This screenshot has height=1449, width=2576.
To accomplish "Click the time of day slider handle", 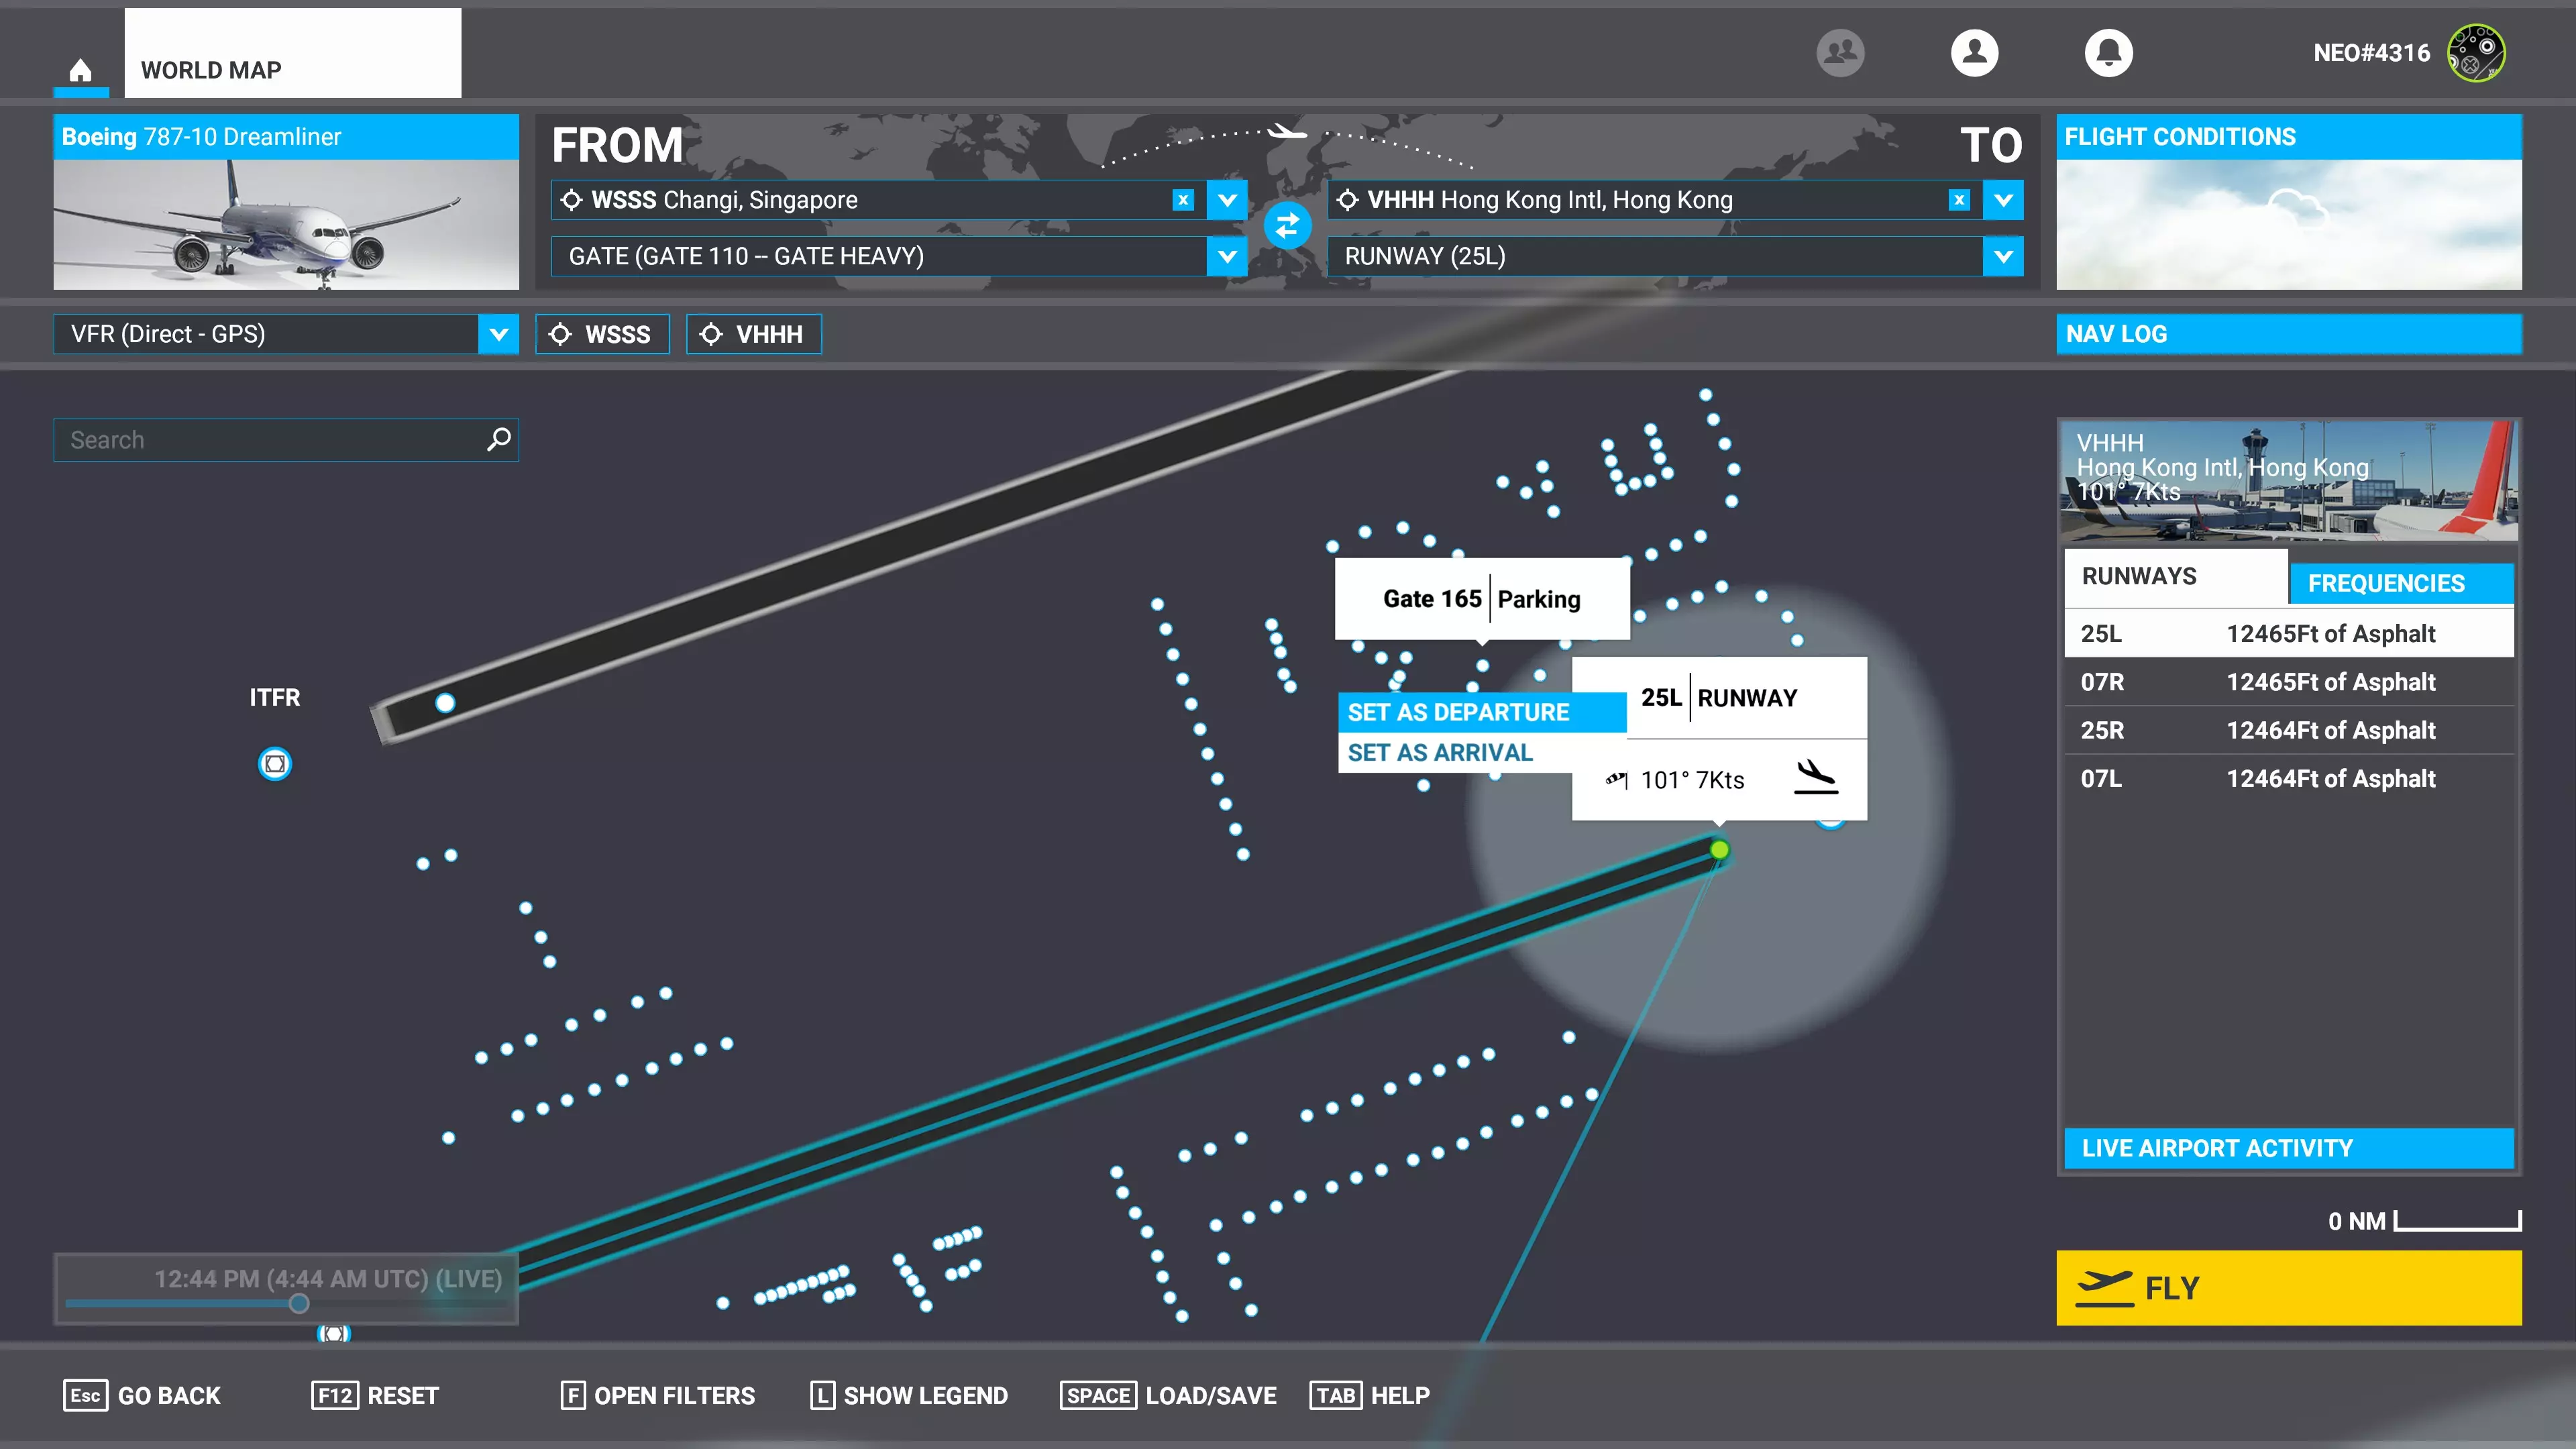I will (299, 1303).
